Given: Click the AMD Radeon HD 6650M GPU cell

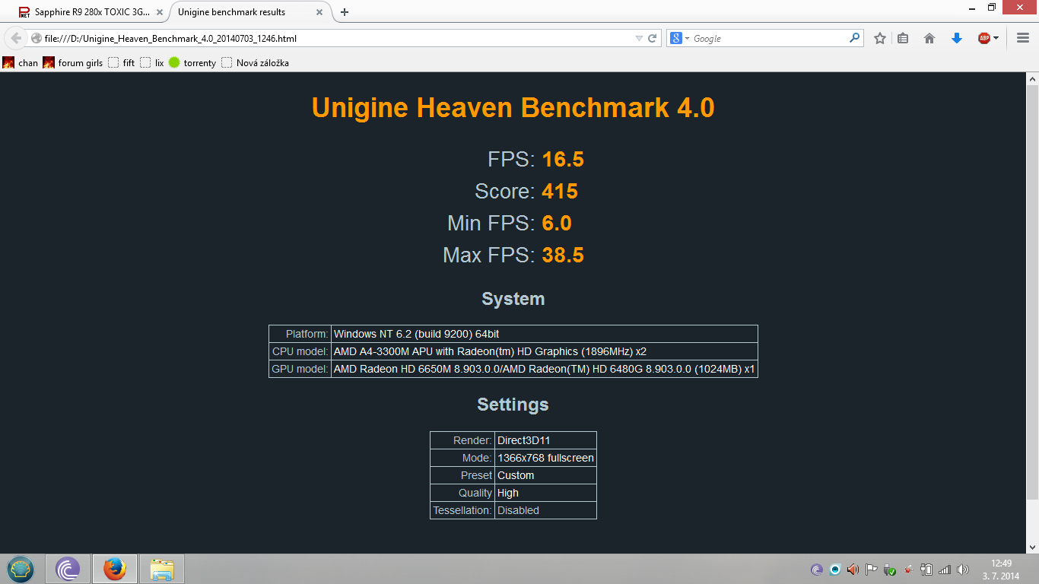Looking at the screenshot, I should point(545,369).
